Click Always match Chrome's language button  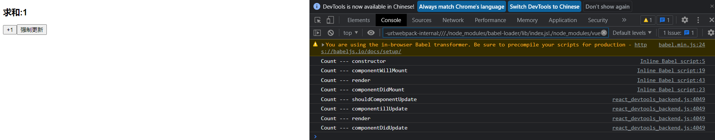tap(461, 6)
